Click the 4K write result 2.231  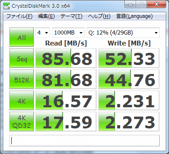(x=129, y=100)
